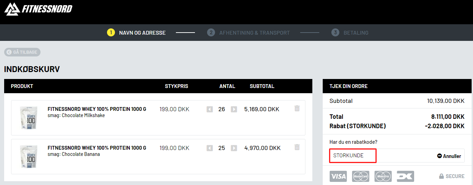Click the FitnessNord logo
This screenshot has width=473, height=185.
click(38, 9)
